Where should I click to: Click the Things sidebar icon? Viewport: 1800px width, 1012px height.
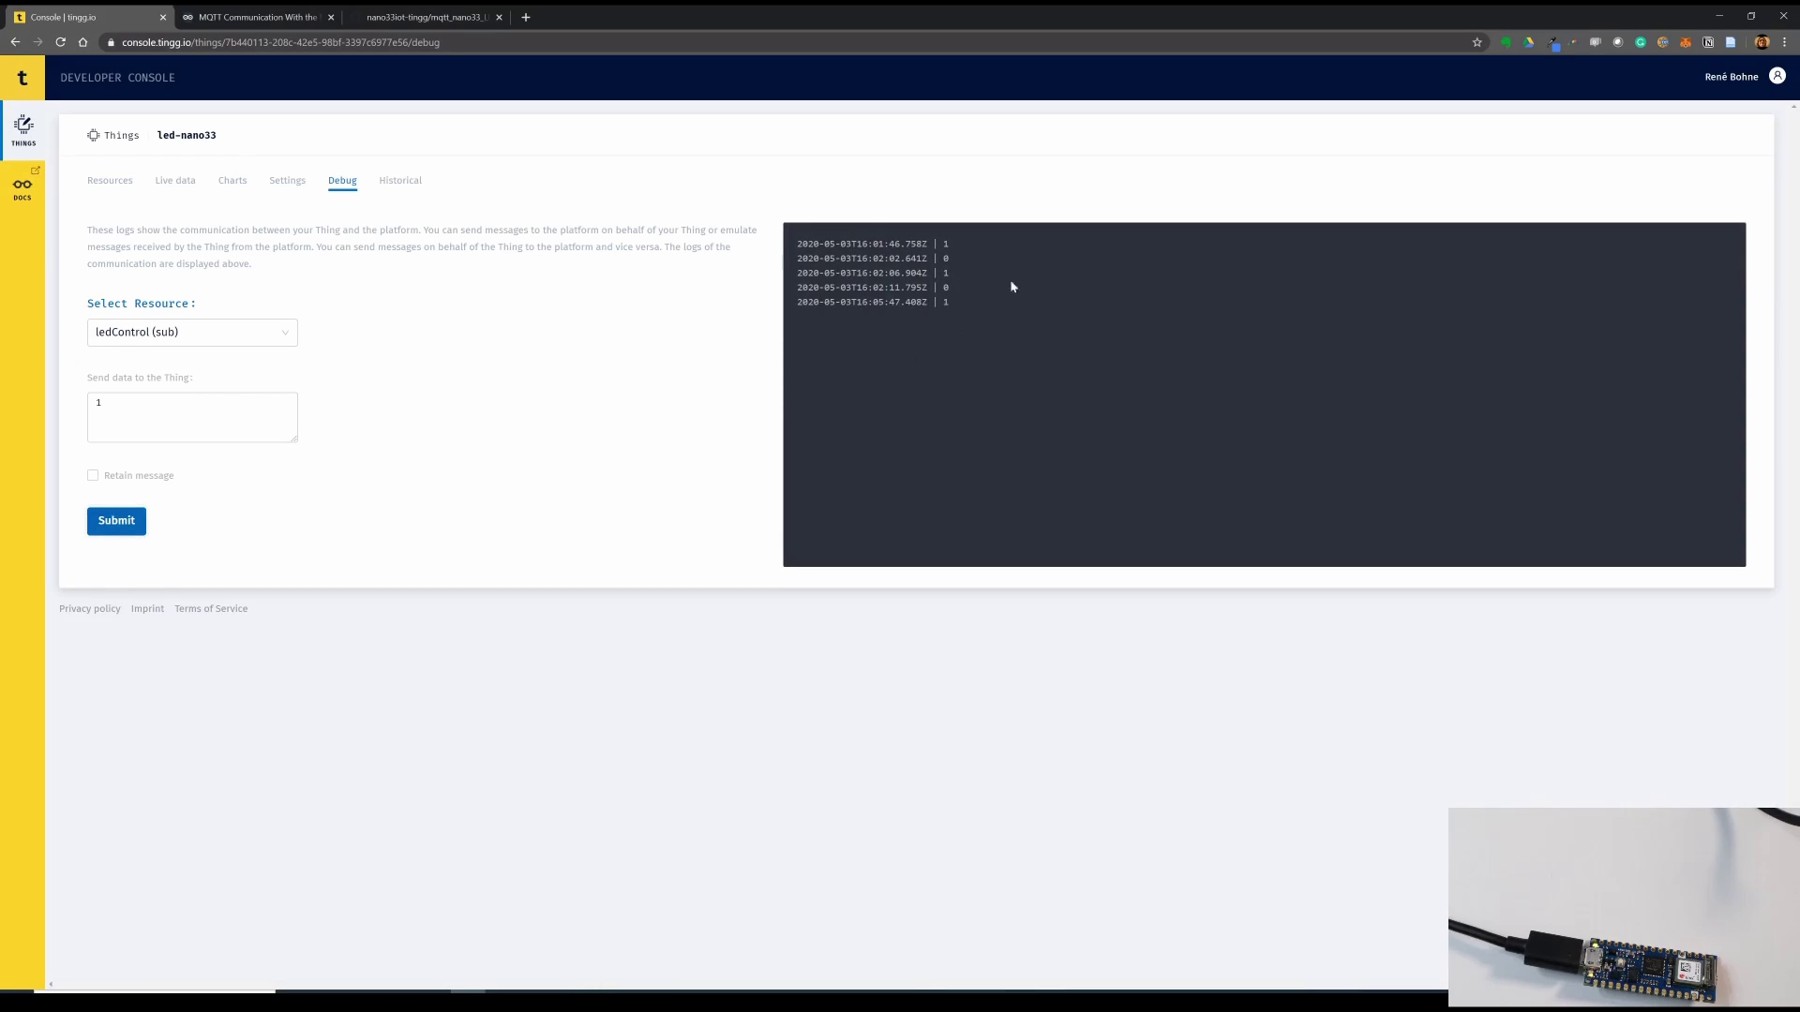pyautogui.click(x=22, y=129)
